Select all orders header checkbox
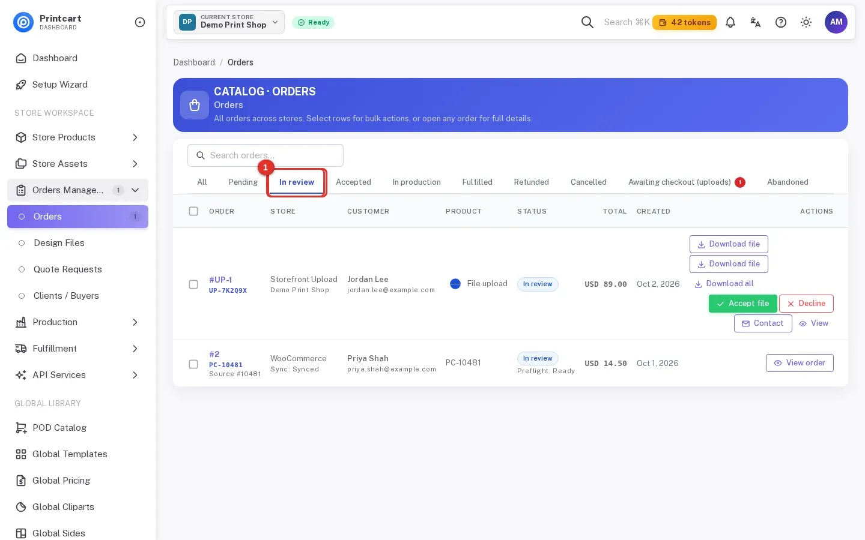The width and height of the screenshot is (865, 540). pyautogui.click(x=193, y=211)
